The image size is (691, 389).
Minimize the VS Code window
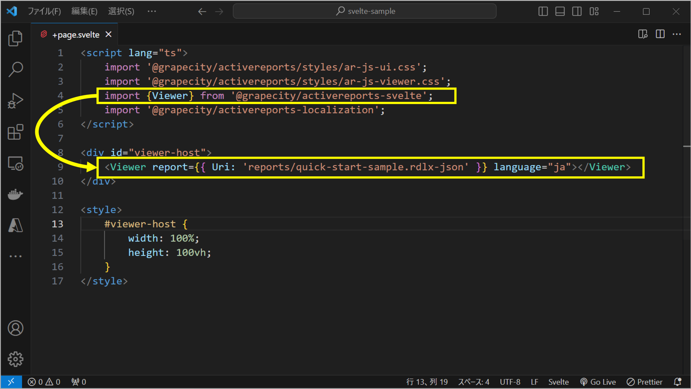click(x=617, y=12)
